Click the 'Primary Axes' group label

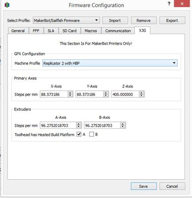pyautogui.click(x=25, y=78)
